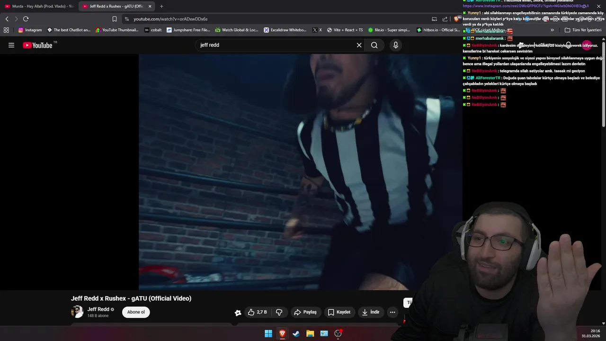Open the monitor app icon in taskbar
Viewport: 606px width, 341px height.
click(x=324, y=333)
